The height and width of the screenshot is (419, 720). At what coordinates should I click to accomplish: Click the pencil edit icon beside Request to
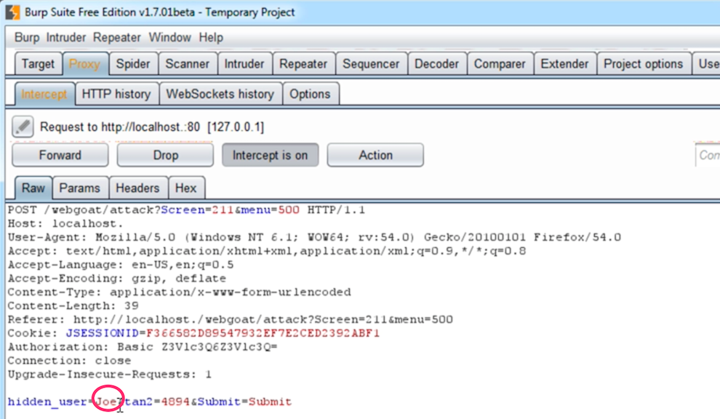click(23, 127)
